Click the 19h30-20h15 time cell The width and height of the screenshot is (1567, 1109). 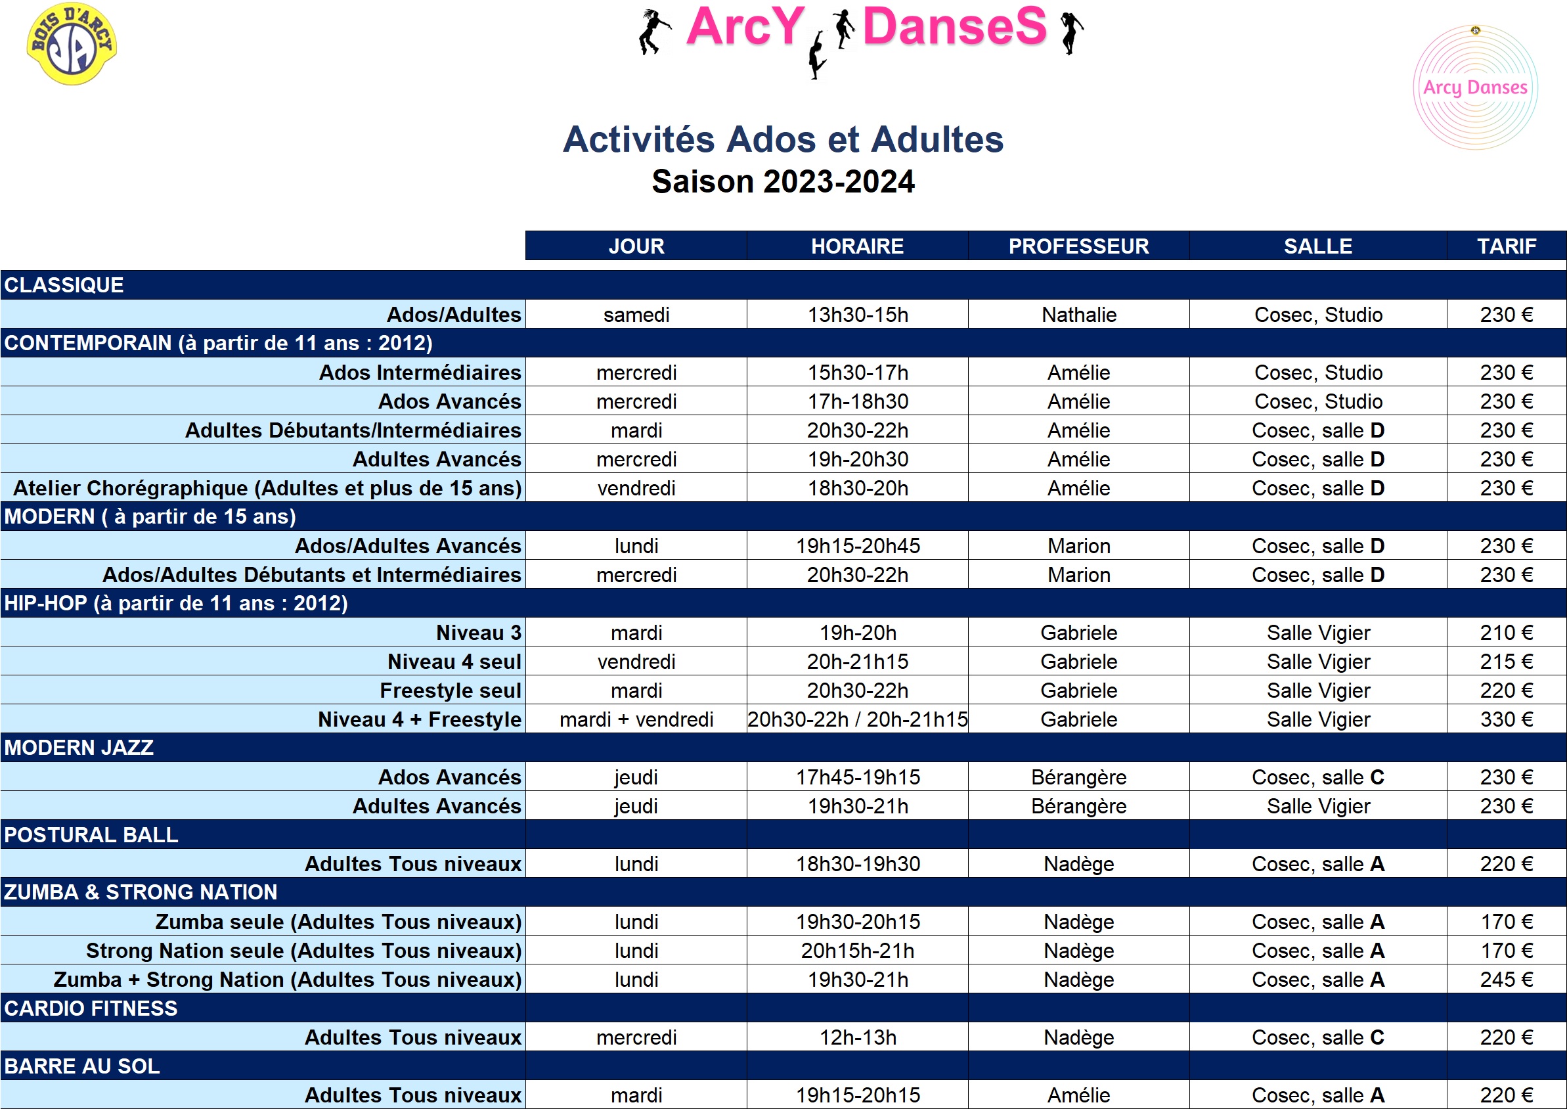(857, 921)
